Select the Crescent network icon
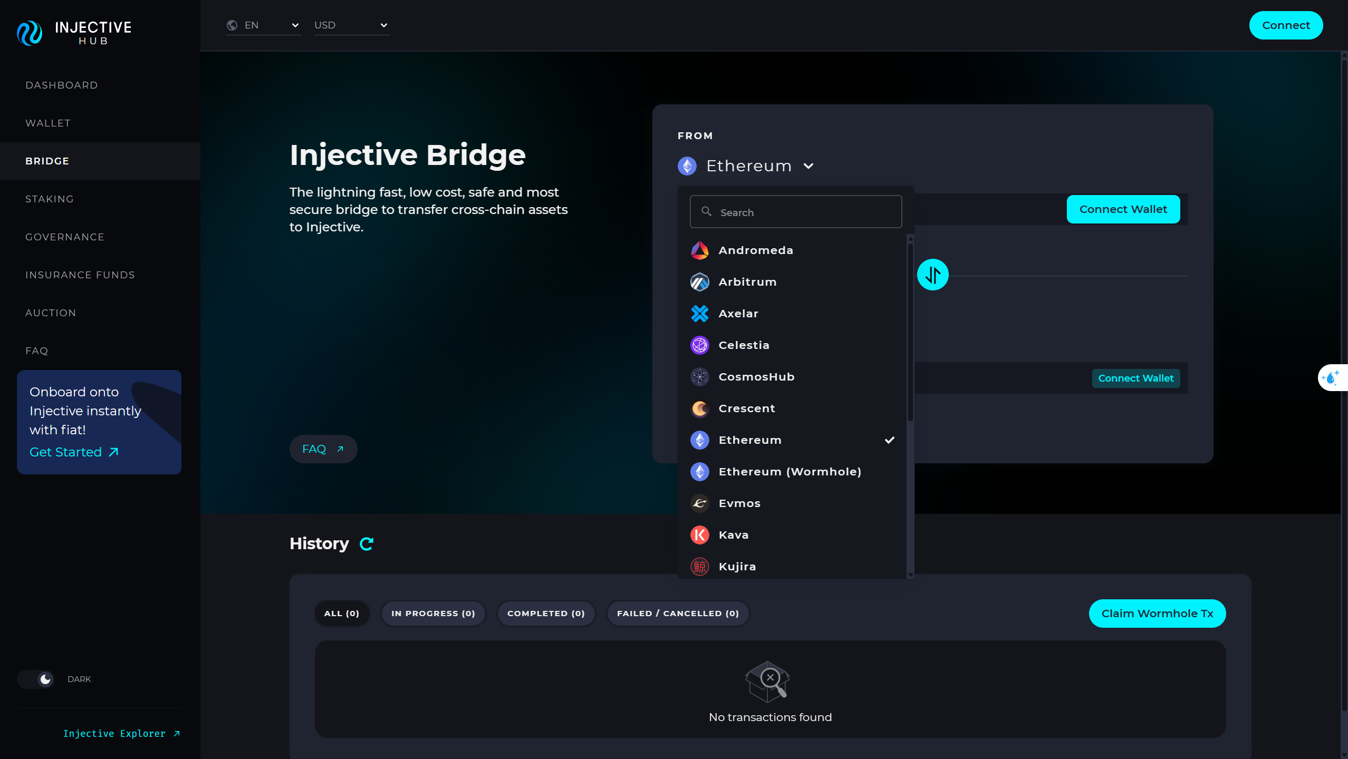The height and width of the screenshot is (759, 1348). click(x=700, y=408)
